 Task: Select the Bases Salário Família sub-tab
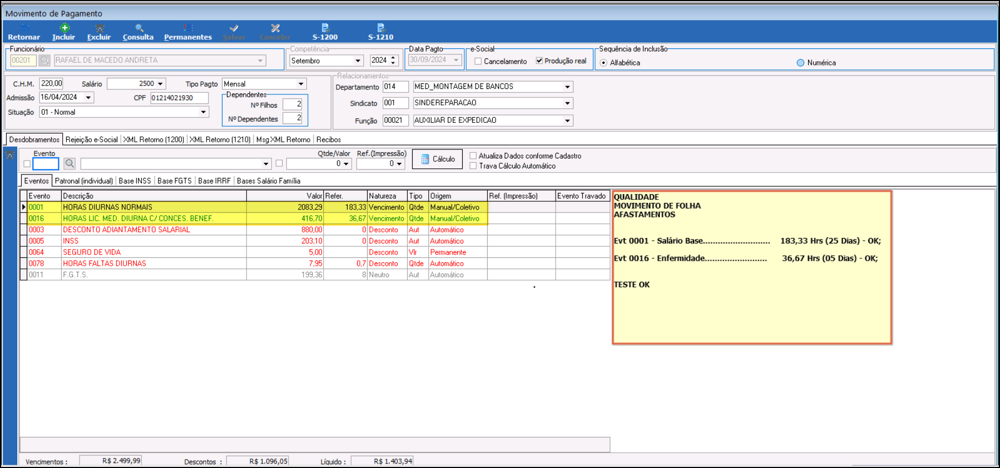click(x=269, y=181)
